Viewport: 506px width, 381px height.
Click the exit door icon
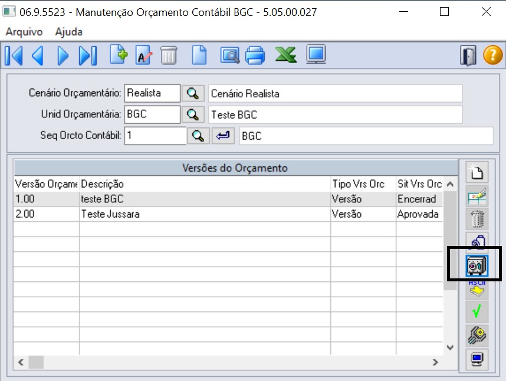[x=468, y=56]
